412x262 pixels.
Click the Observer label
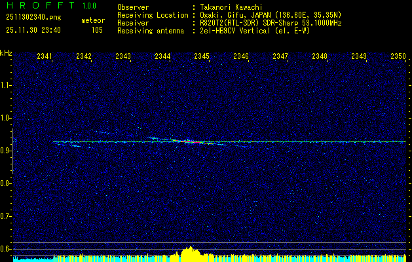pos(133,7)
